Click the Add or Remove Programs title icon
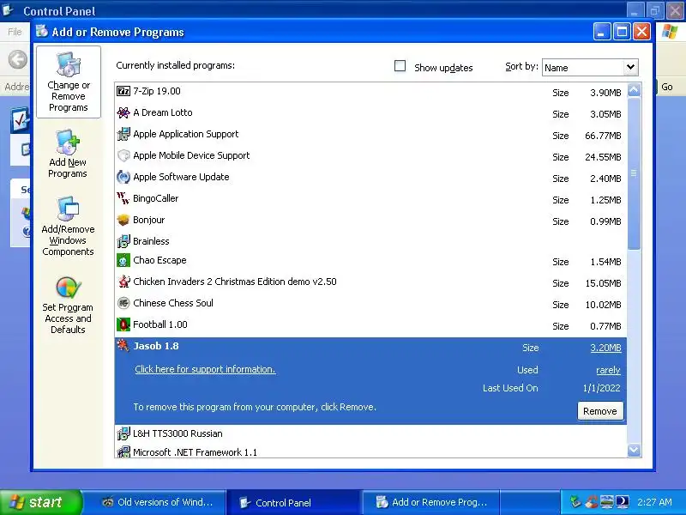The width and height of the screenshot is (686, 515). (42, 32)
